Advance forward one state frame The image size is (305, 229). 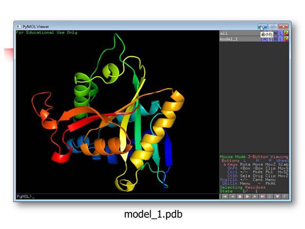255,197
